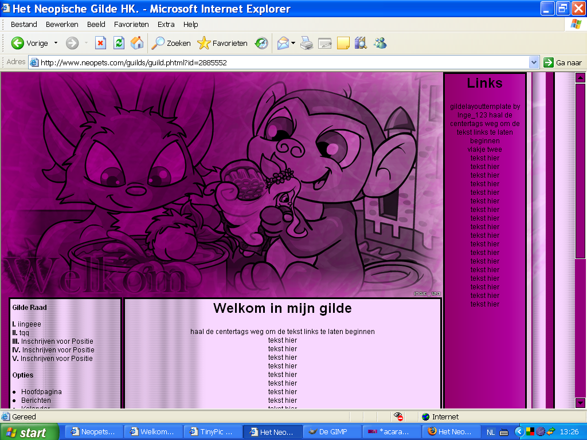Click the Ga naar go button

563,62
